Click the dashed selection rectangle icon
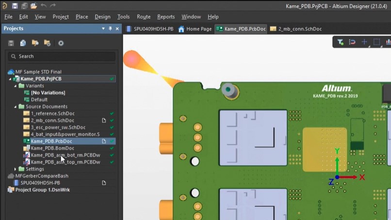Viewport: 391px width, 220px height. [x=377, y=42]
